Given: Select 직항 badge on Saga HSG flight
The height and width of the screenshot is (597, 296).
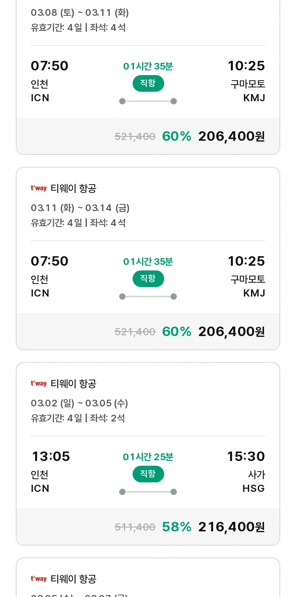Looking at the screenshot, I should [x=148, y=474].
